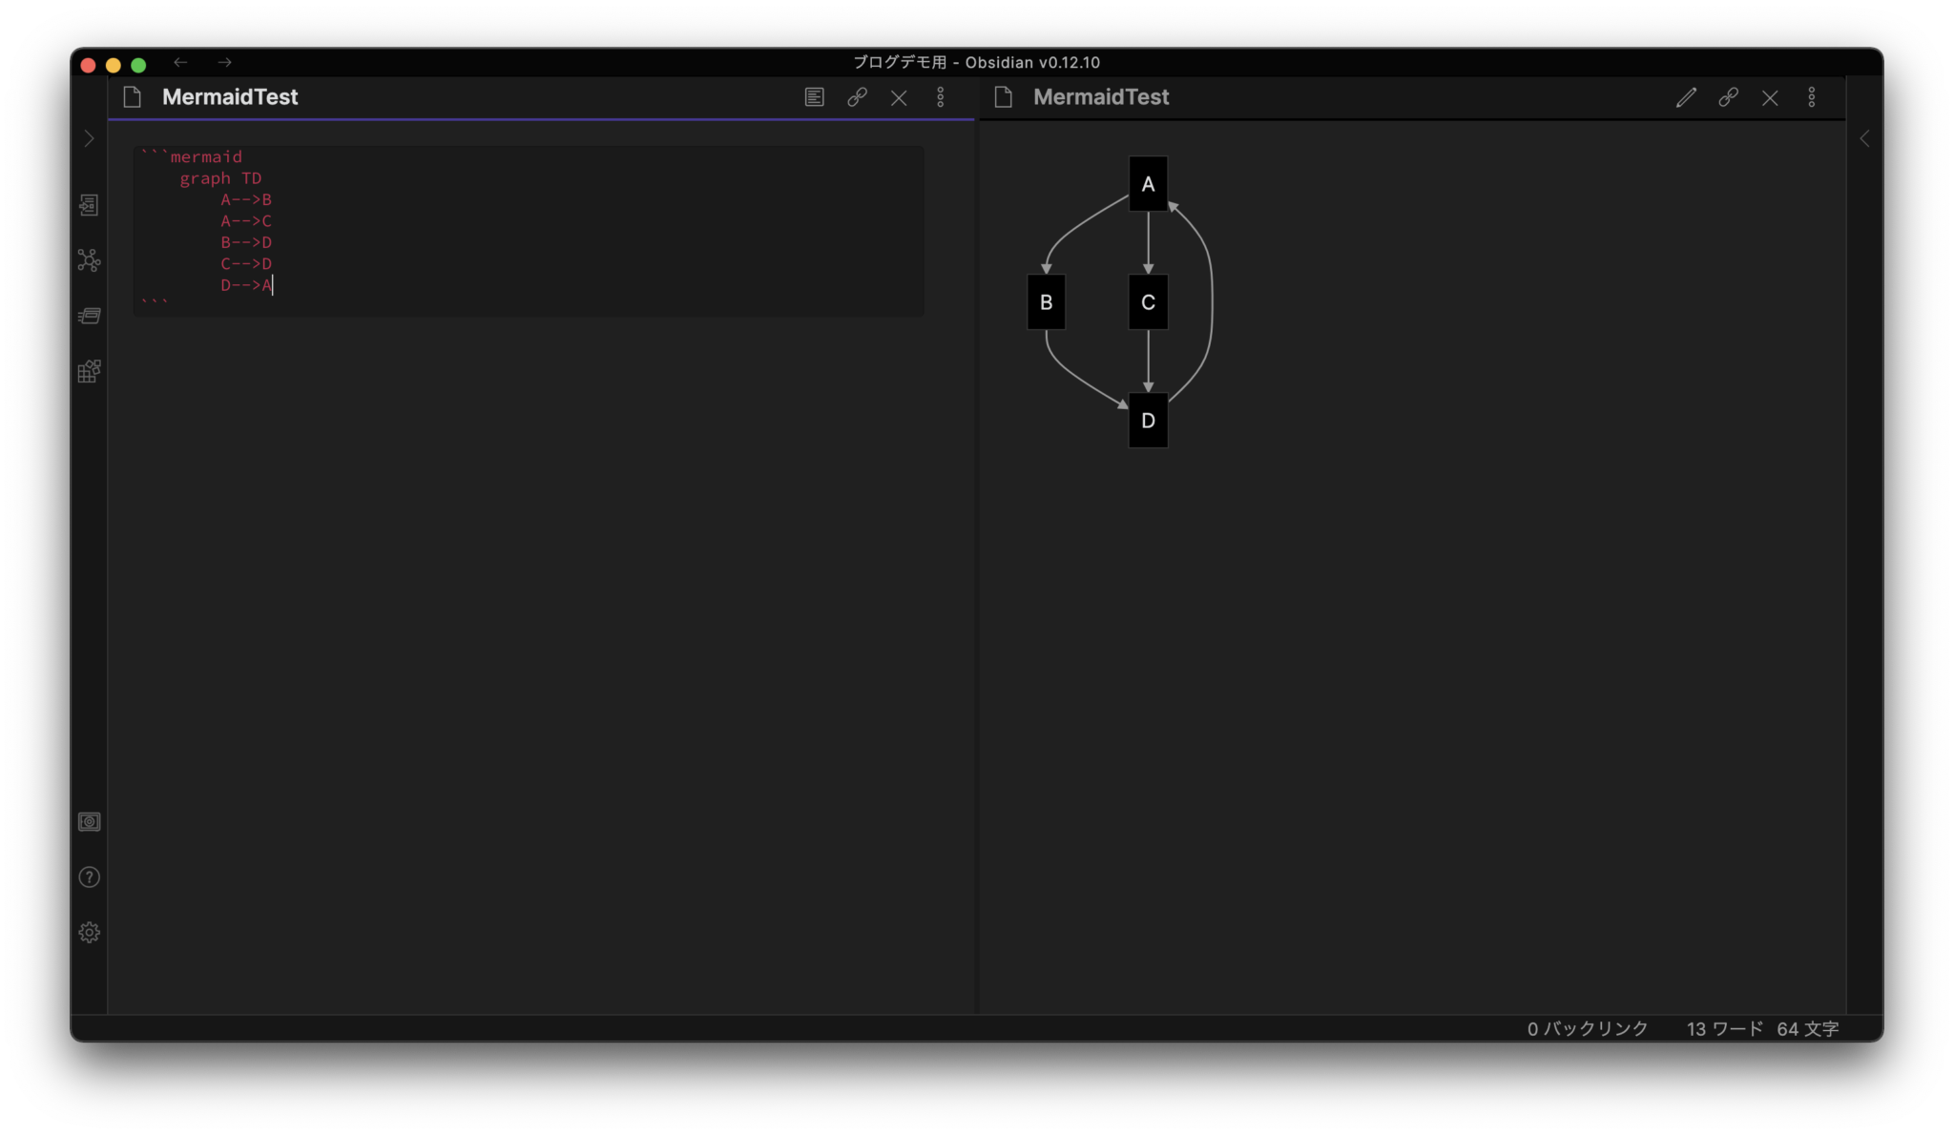1954x1135 pixels.
Task: Toggle preview mode with the reading icon
Action: coord(813,96)
